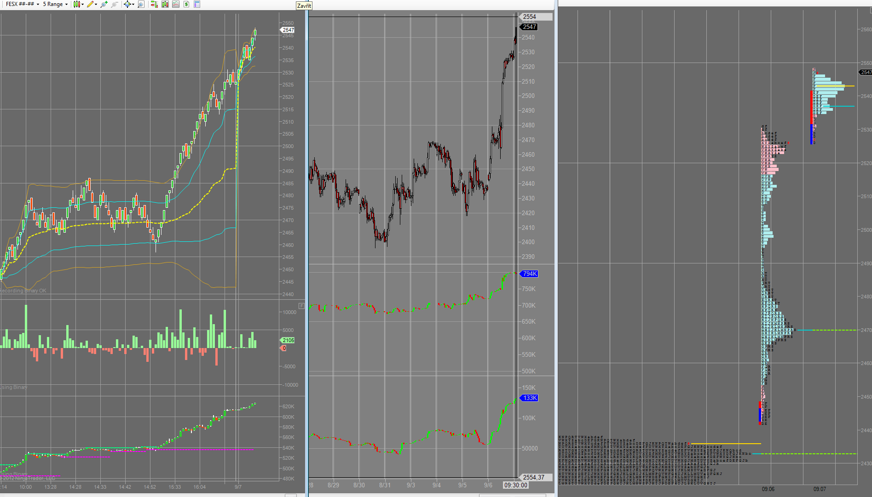Click the 8/31 date on middle chart axis
This screenshot has height=497, width=872.
pos(385,485)
